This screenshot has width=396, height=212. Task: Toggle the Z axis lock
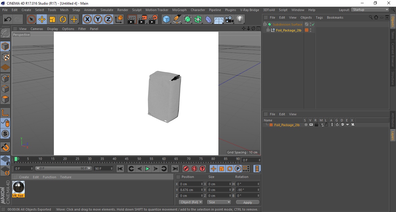click(108, 20)
